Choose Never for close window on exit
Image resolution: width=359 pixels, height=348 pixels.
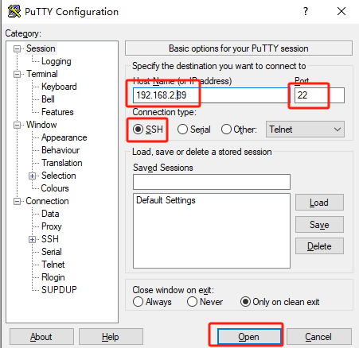tap(192, 302)
